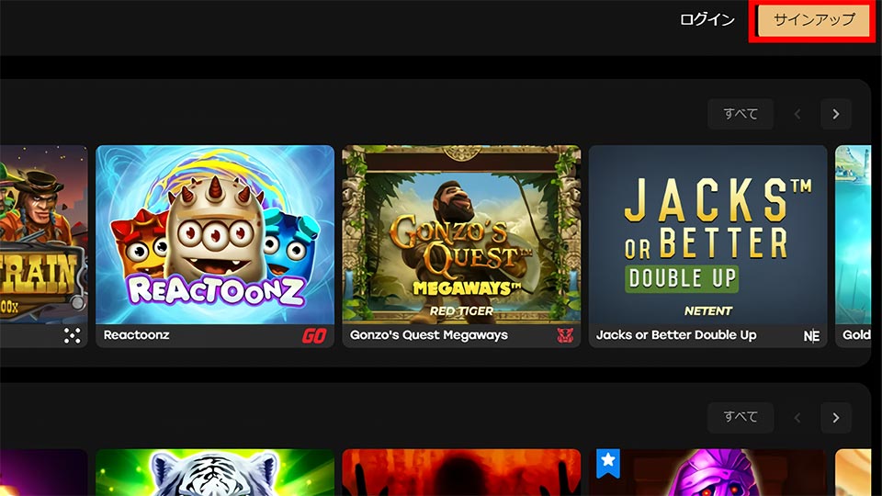The height and width of the screenshot is (496, 882).
Task: Open the ログイン login link
Action: point(707,19)
